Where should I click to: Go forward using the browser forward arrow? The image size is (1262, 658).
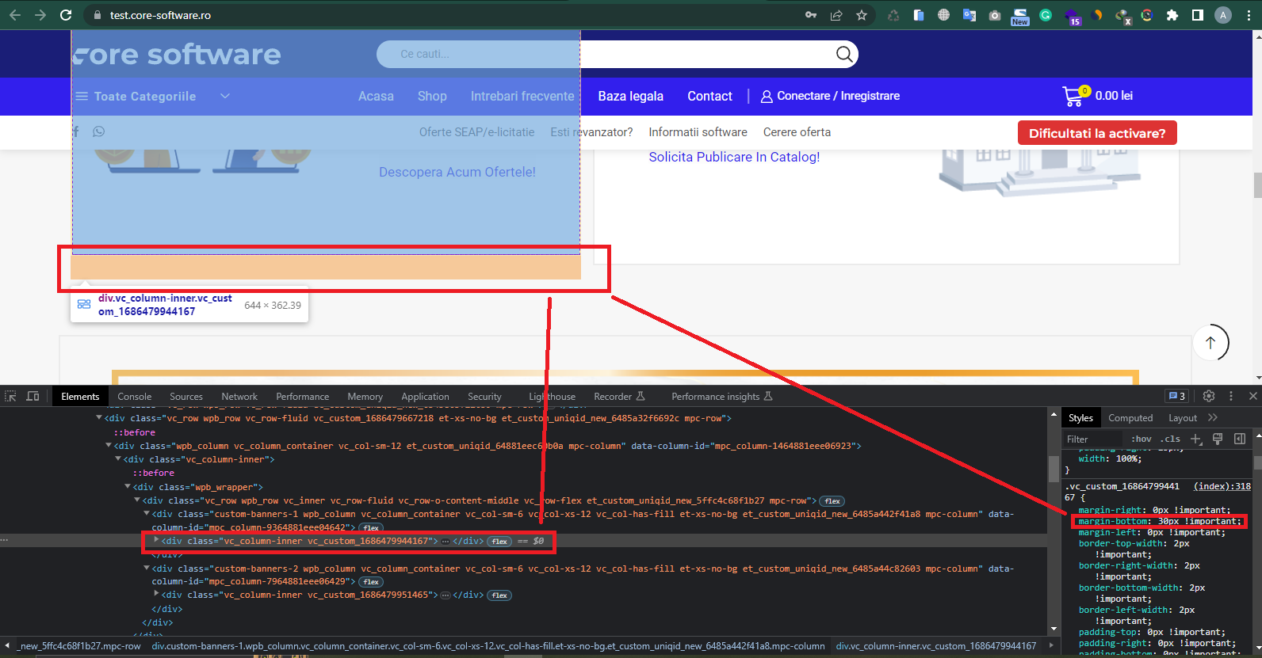coord(40,15)
